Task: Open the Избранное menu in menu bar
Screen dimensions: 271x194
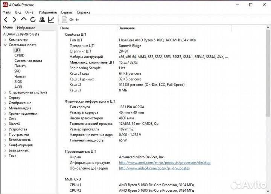Action: 48,12
